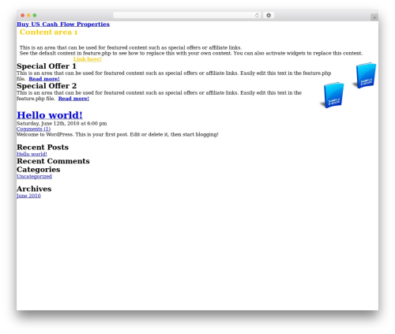Click Read more! under Special Offer 1
This screenshot has width=395, height=334.
pyautogui.click(x=44, y=79)
